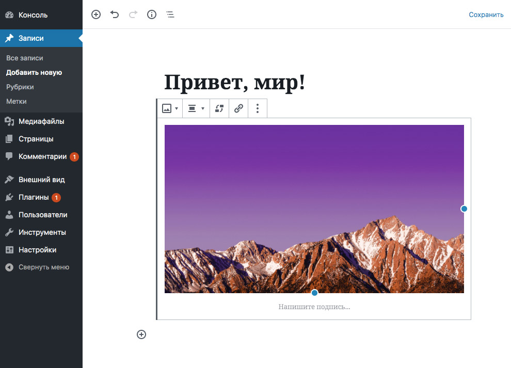Open the block more options menu
Viewport: 511px width, 368px height.
pyautogui.click(x=258, y=108)
